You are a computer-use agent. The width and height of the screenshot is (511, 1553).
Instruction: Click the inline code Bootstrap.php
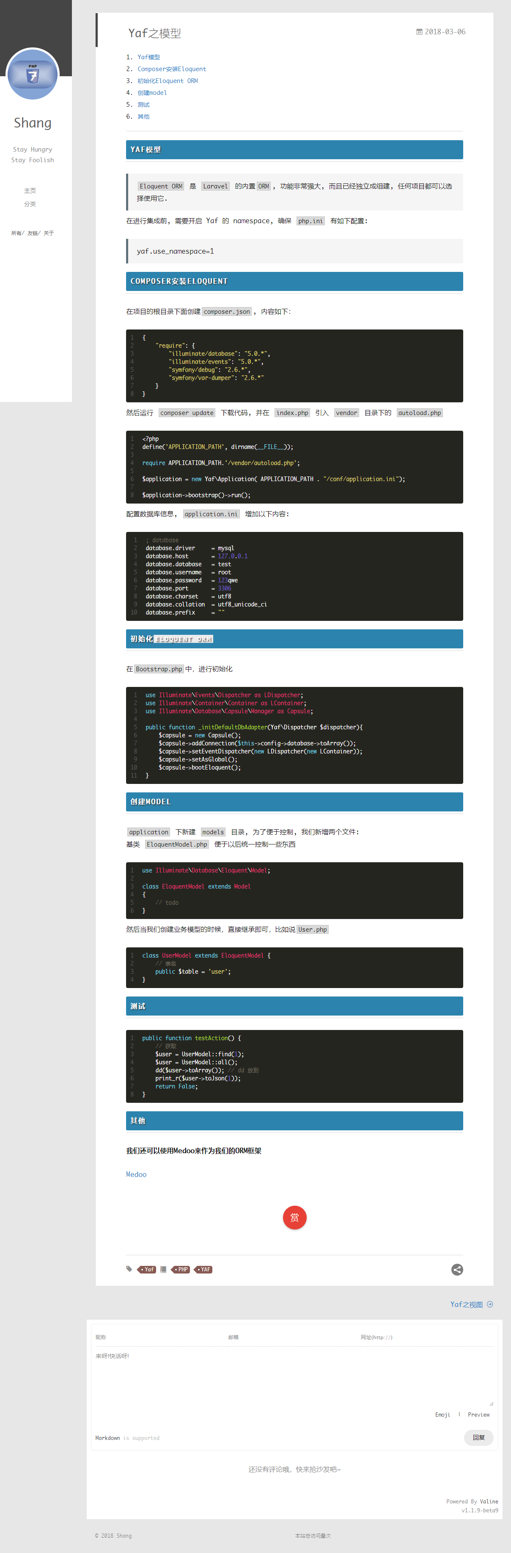coord(159,669)
